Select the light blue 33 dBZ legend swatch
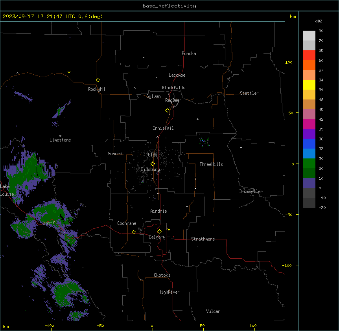The width and height of the screenshot is (339, 331). pos(309,154)
